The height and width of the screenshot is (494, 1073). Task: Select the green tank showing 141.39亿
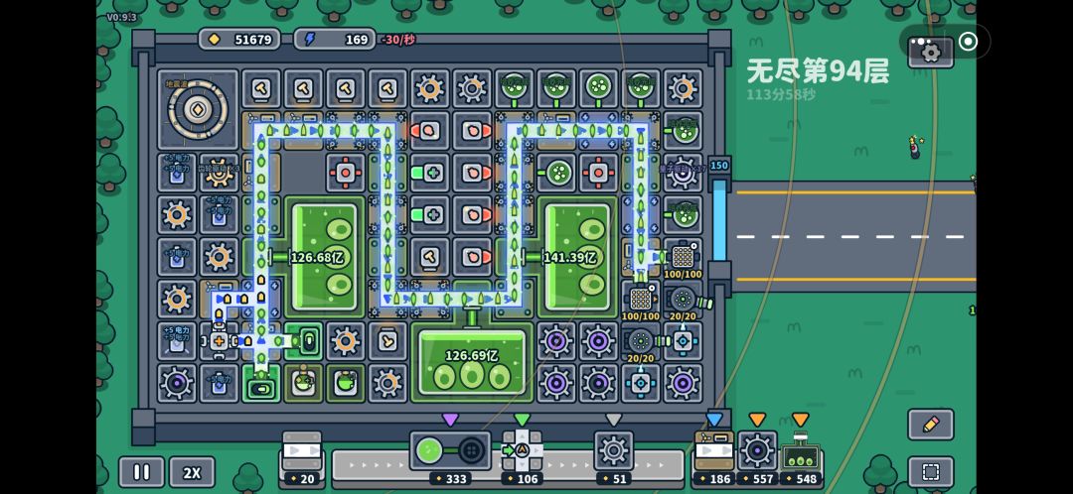point(577,257)
